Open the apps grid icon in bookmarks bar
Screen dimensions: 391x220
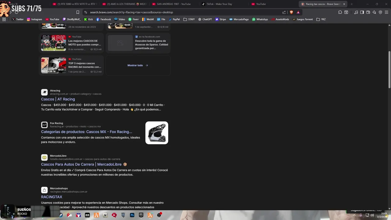tap(4, 19)
